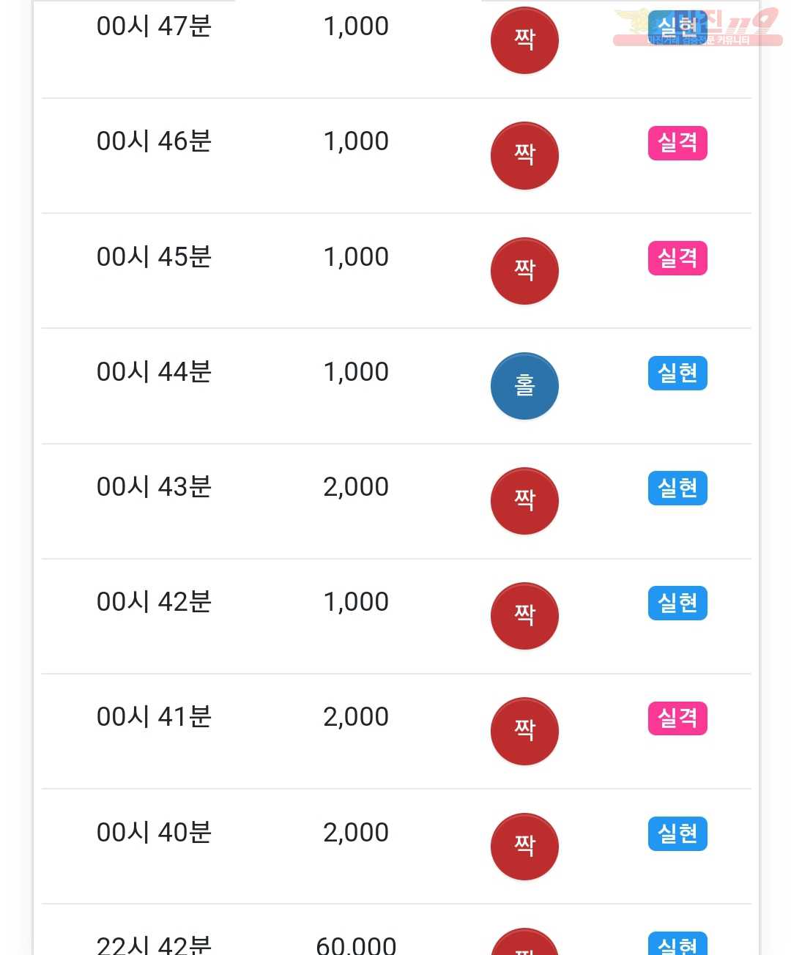791x955 pixels.
Task: Click the pink 실격 badge at 00시 41분
Action: pos(677,718)
